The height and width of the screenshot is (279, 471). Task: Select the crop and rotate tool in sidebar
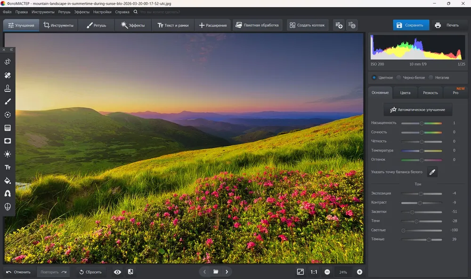click(x=8, y=62)
